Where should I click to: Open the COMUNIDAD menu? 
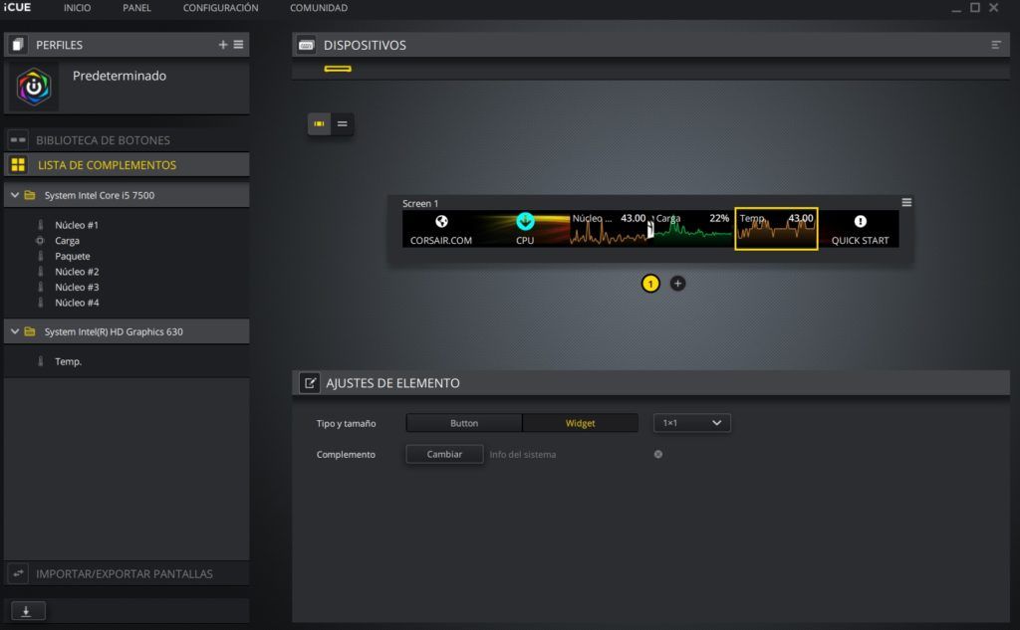pos(319,8)
